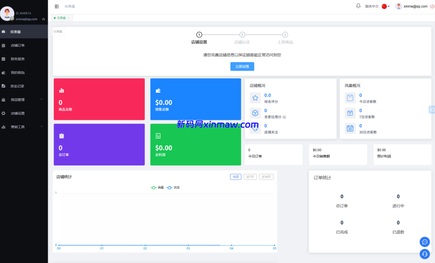Image resolution: width=435 pixels, height=263 pixels.
Task: Open 财务报表 in the sidebar
Action: coord(24,59)
